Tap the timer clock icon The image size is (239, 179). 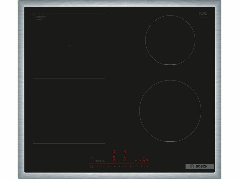coord(136,161)
